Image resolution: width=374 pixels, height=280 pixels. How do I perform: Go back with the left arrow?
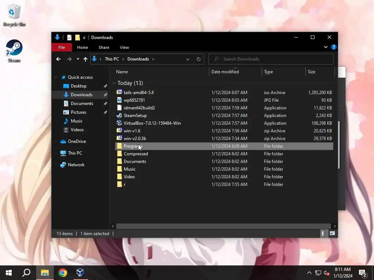tap(58, 59)
